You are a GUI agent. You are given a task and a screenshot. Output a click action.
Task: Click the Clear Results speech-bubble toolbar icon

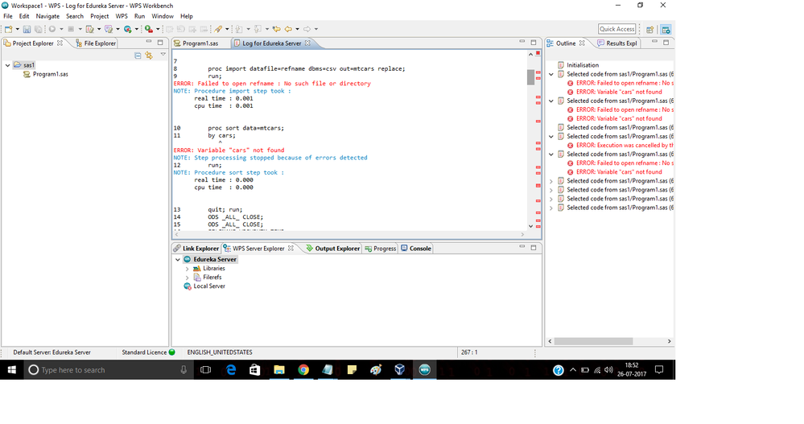109,29
